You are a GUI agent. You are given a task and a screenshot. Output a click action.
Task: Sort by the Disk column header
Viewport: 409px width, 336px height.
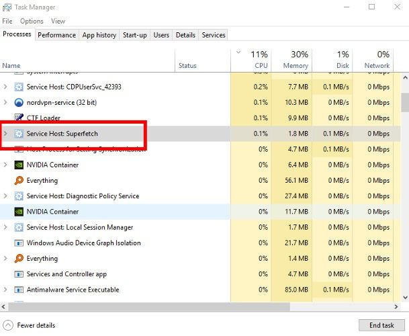(x=332, y=60)
